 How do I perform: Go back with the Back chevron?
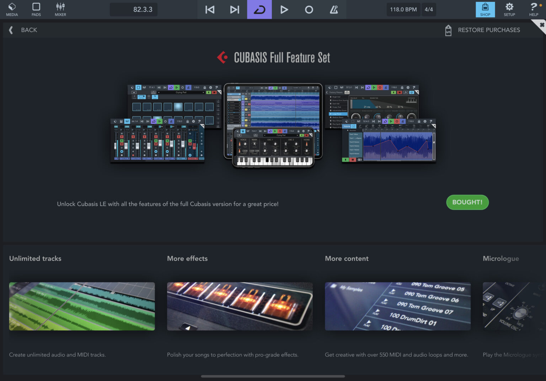pyautogui.click(x=11, y=30)
